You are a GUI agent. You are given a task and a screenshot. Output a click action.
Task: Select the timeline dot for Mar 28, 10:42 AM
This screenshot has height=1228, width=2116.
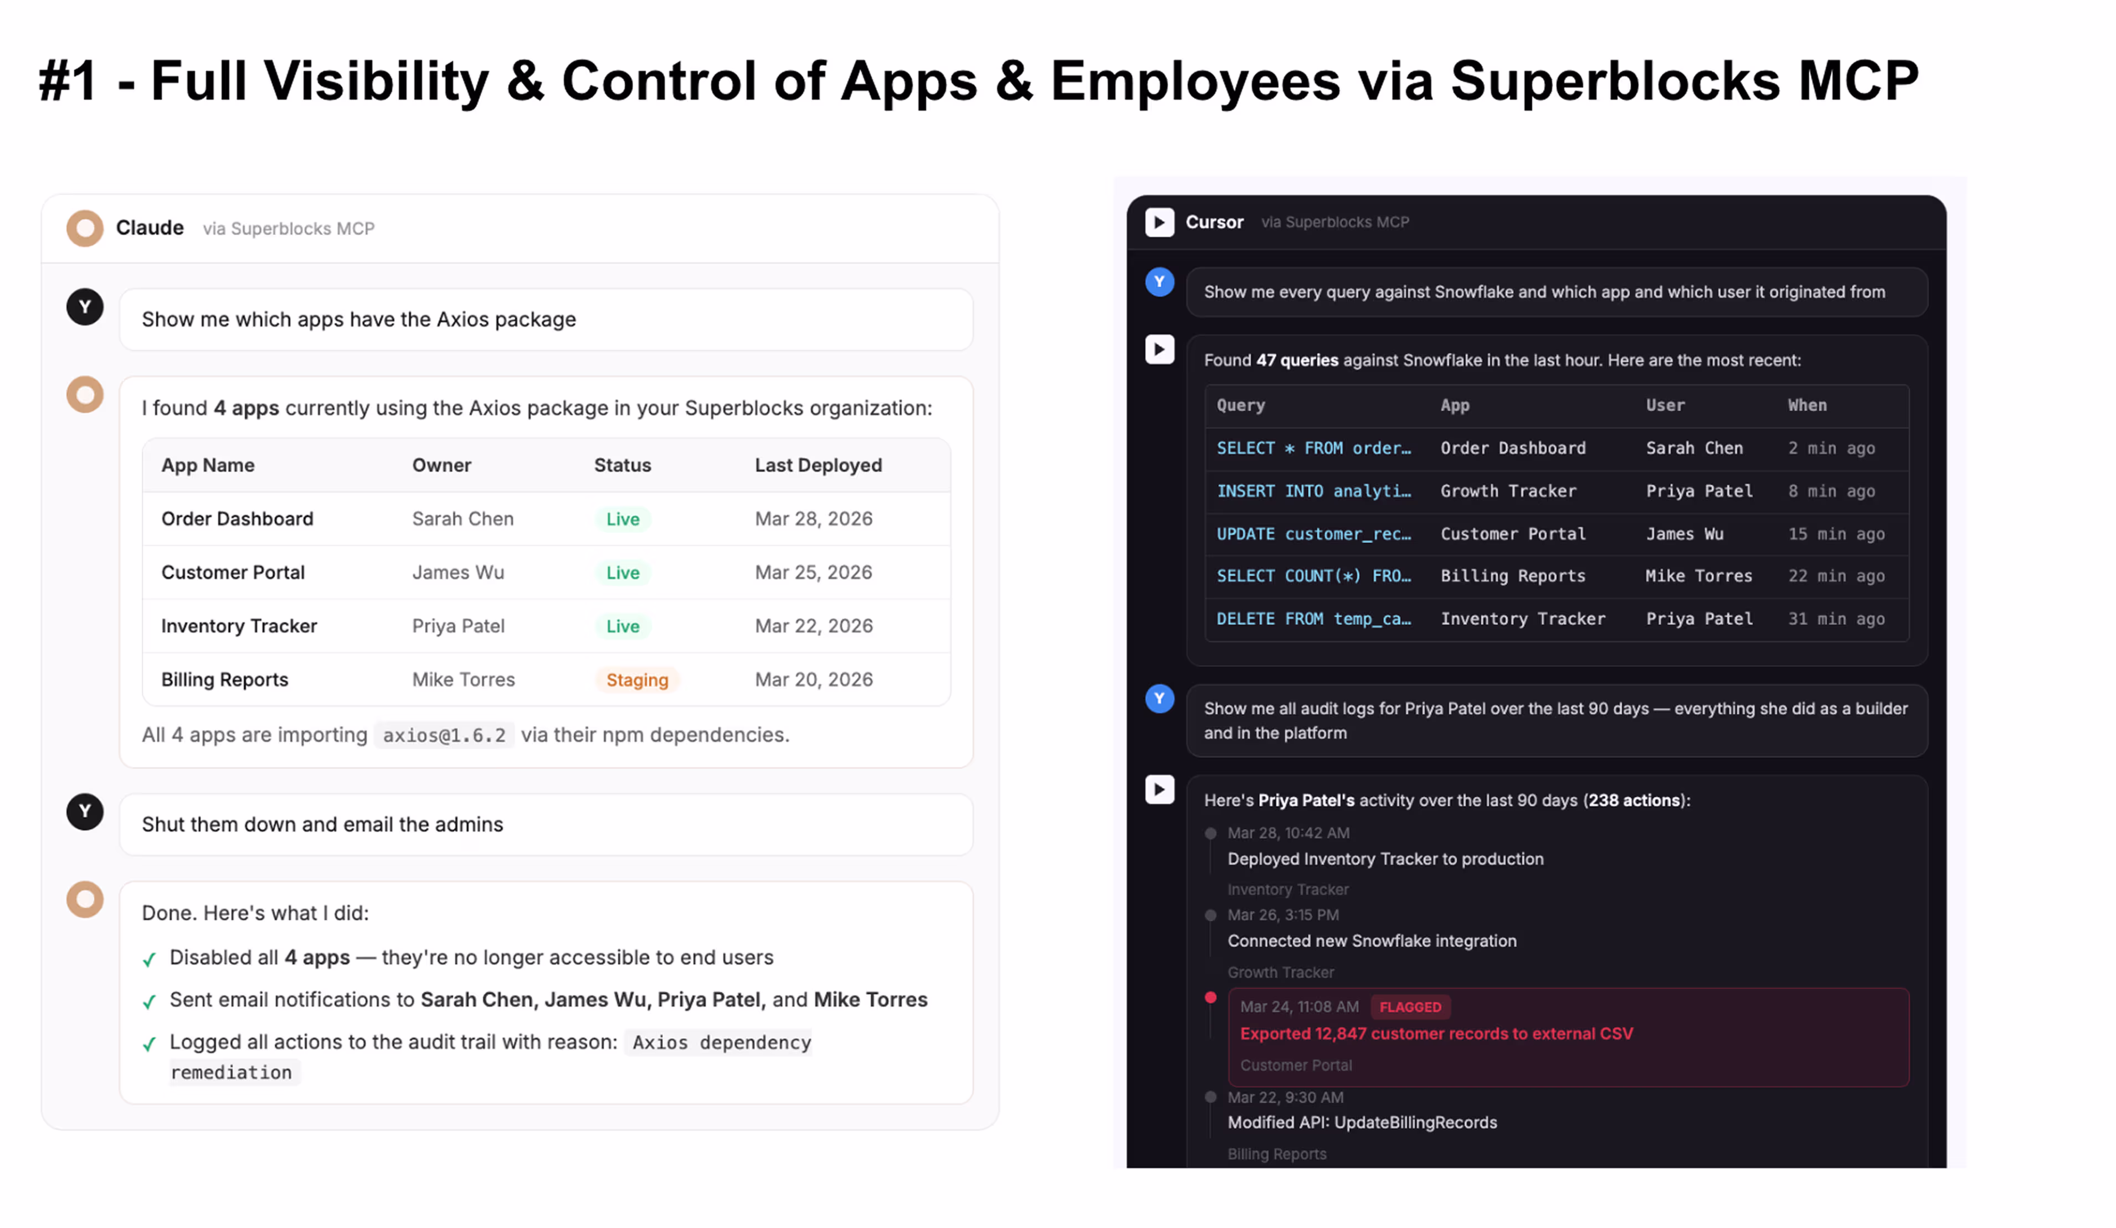pos(1211,833)
